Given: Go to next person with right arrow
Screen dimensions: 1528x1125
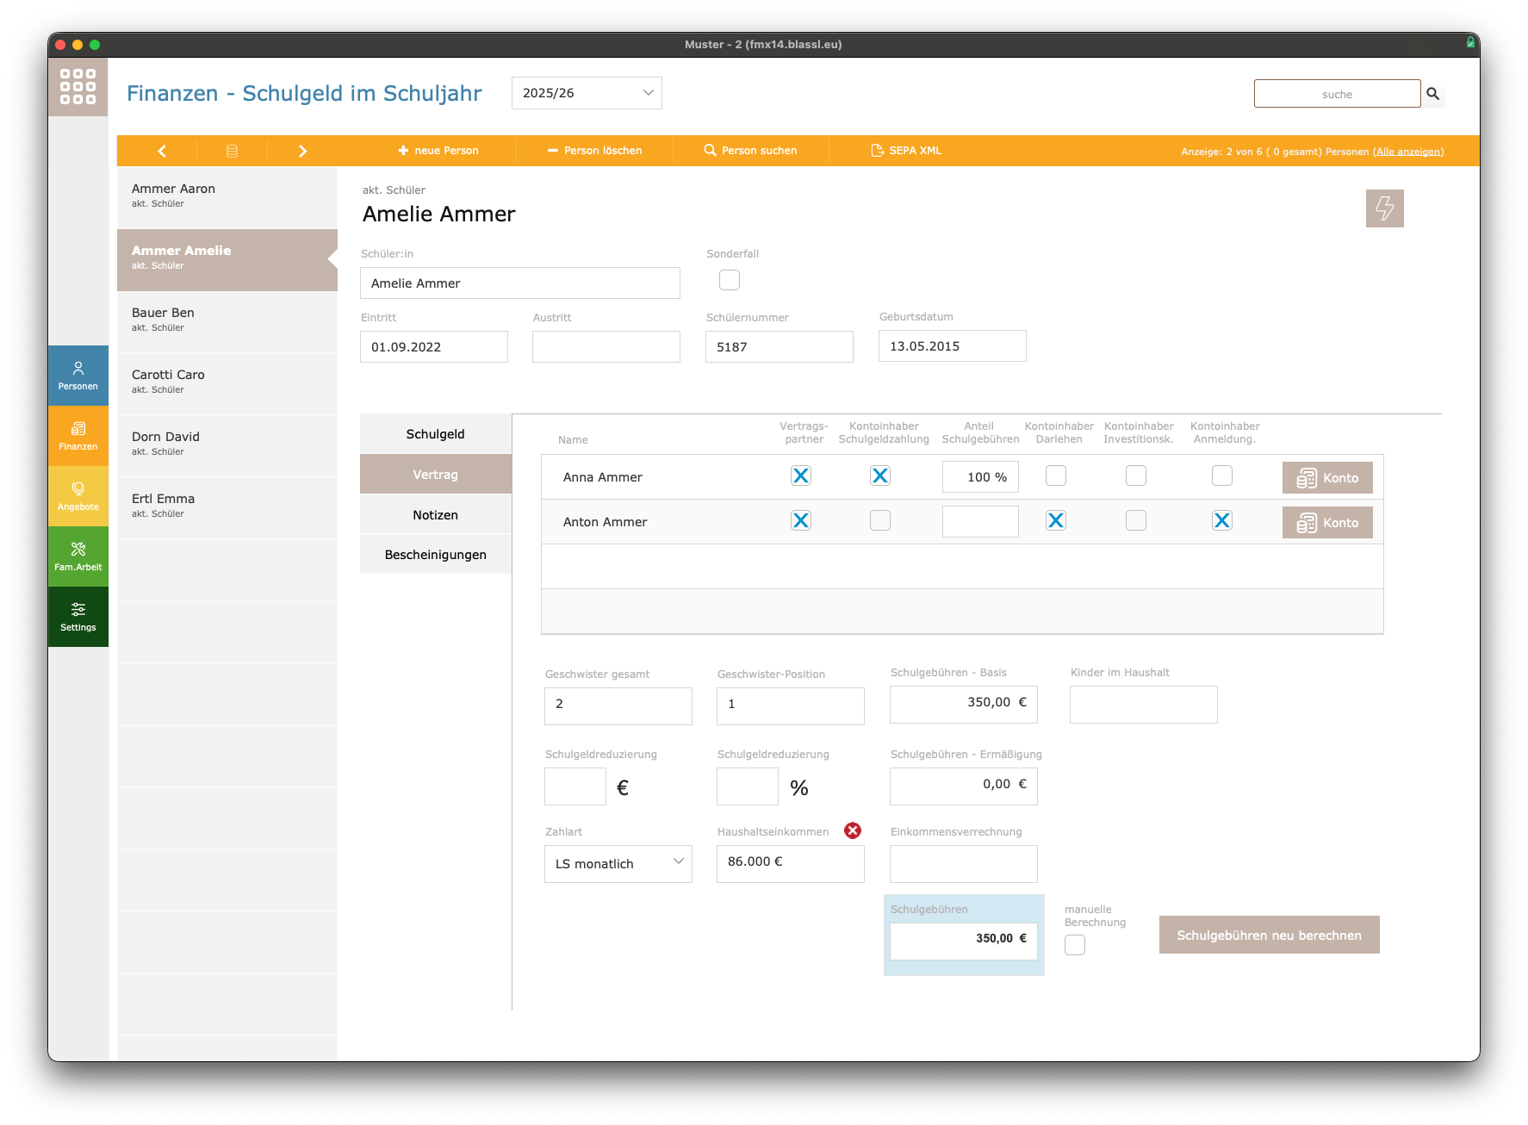Looking at the screenshot, I should click(302, 151).
